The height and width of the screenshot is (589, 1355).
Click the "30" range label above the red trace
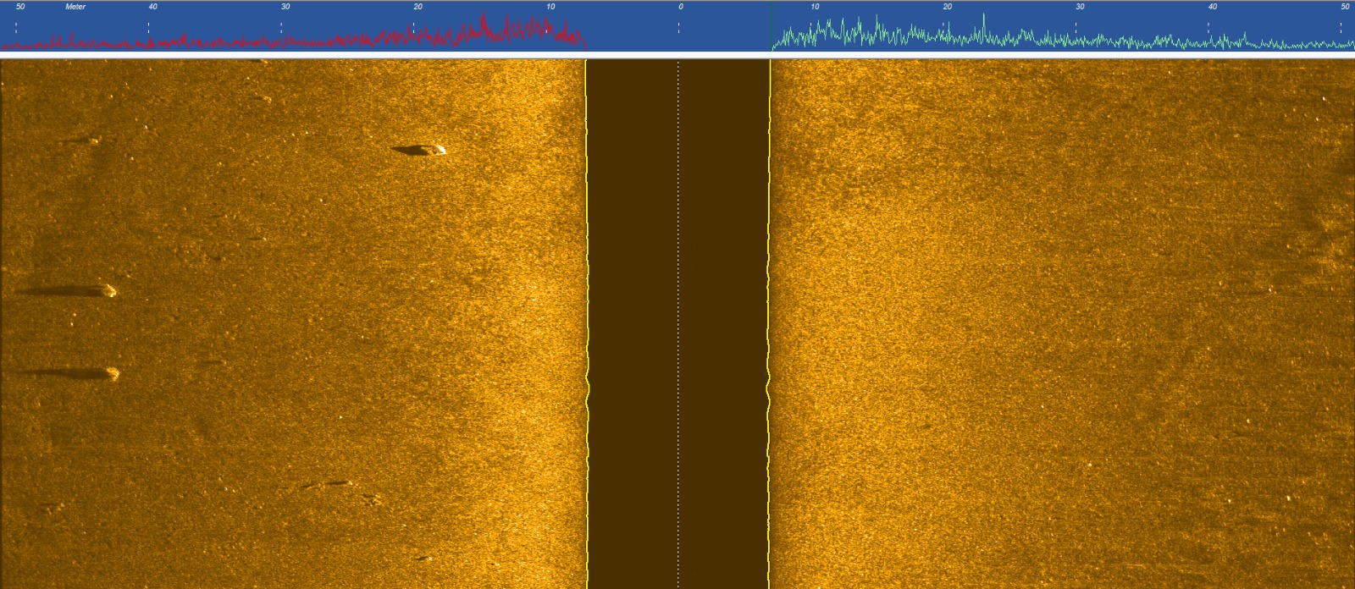285,7
